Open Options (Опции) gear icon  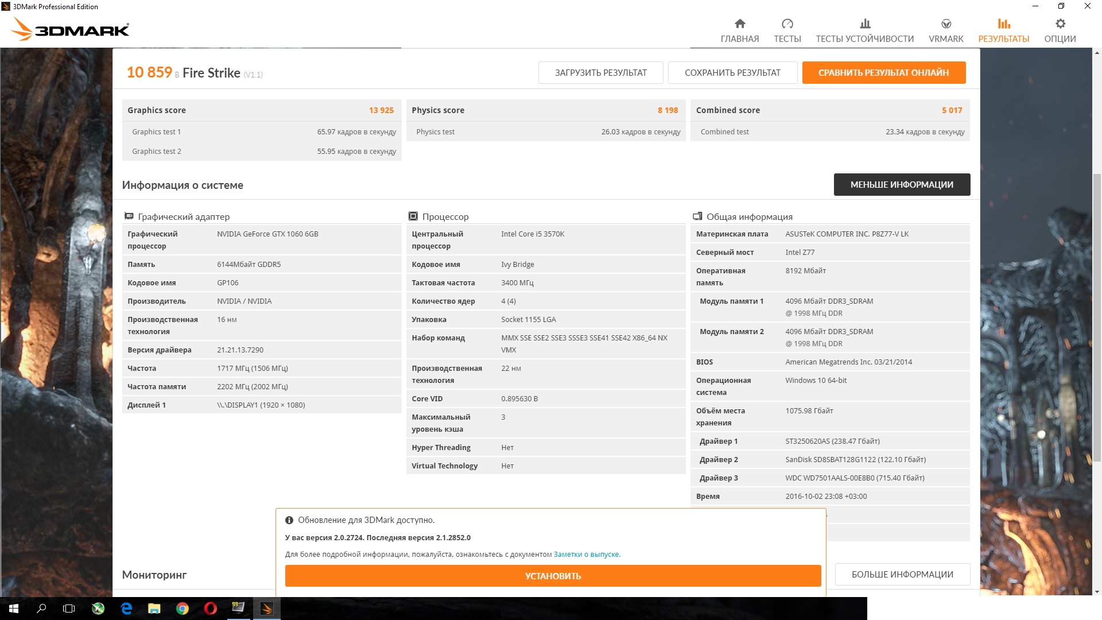tap(1060, 24)
